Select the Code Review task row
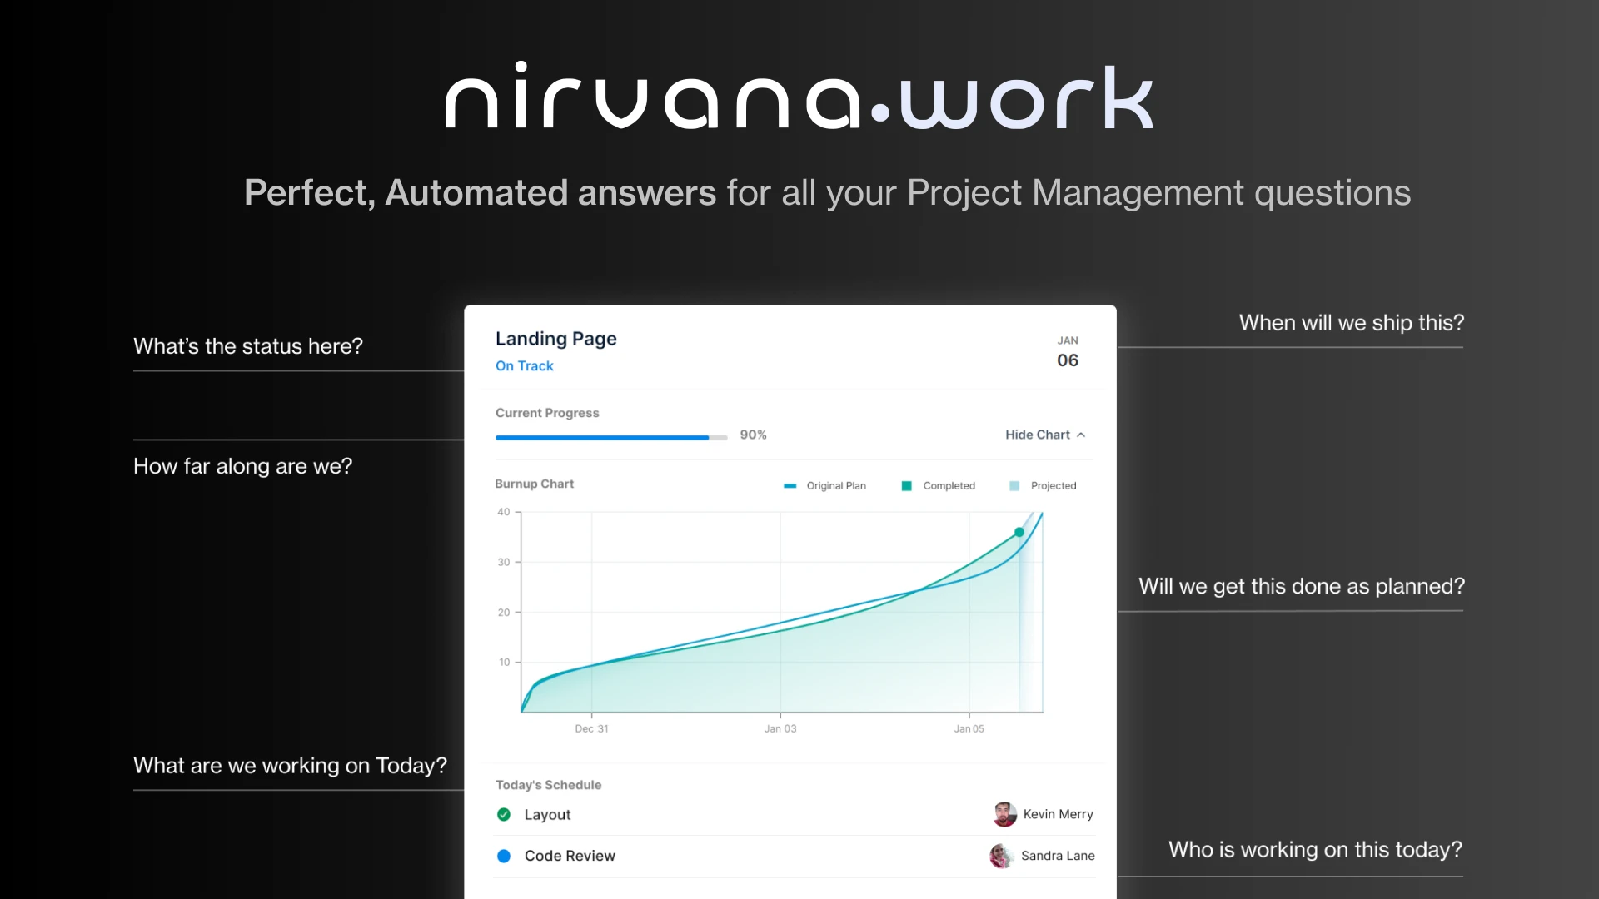Viewport: 1599px width, 899px height. tap(795, 856)
